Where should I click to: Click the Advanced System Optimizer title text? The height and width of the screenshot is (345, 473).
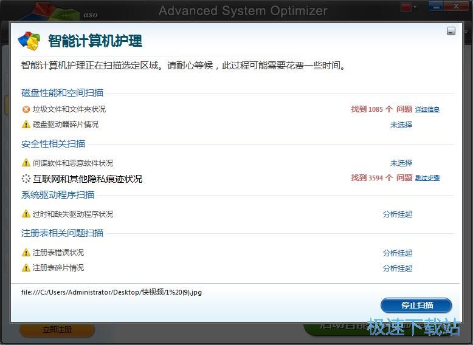[x=243, y=11]
